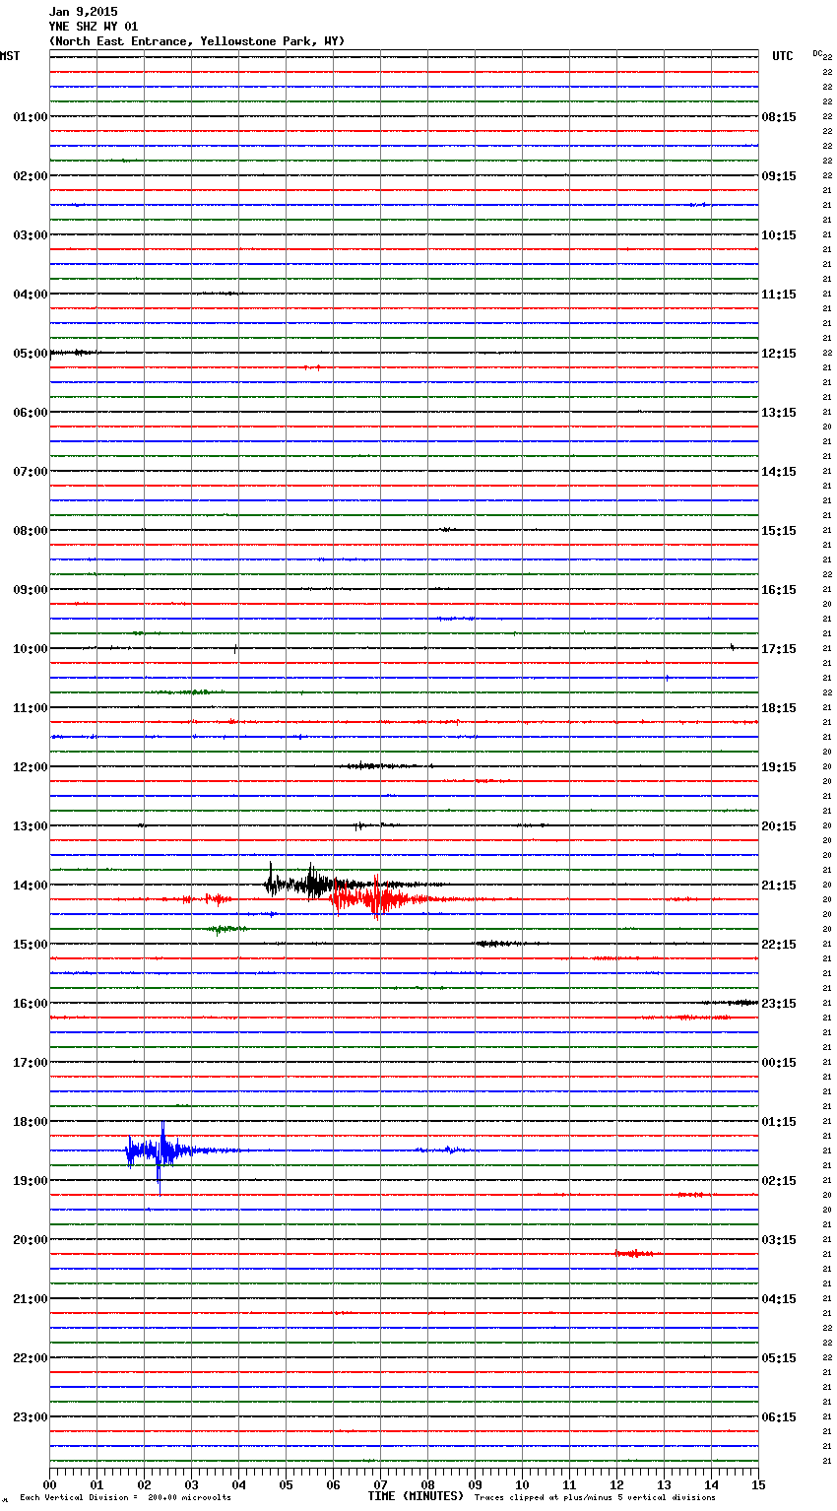Click the '08:15' UTC time label
The height and width of the screenshot is (1511, 837).
click(x=779, y=117)
